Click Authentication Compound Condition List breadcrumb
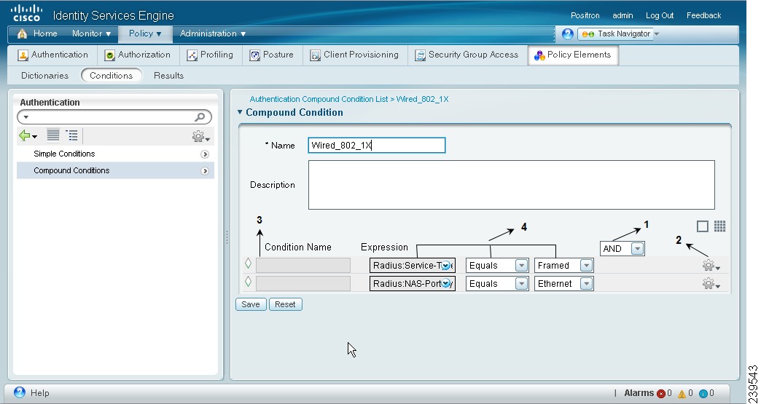This screenshot has height=404, width=761. [319, 99]
